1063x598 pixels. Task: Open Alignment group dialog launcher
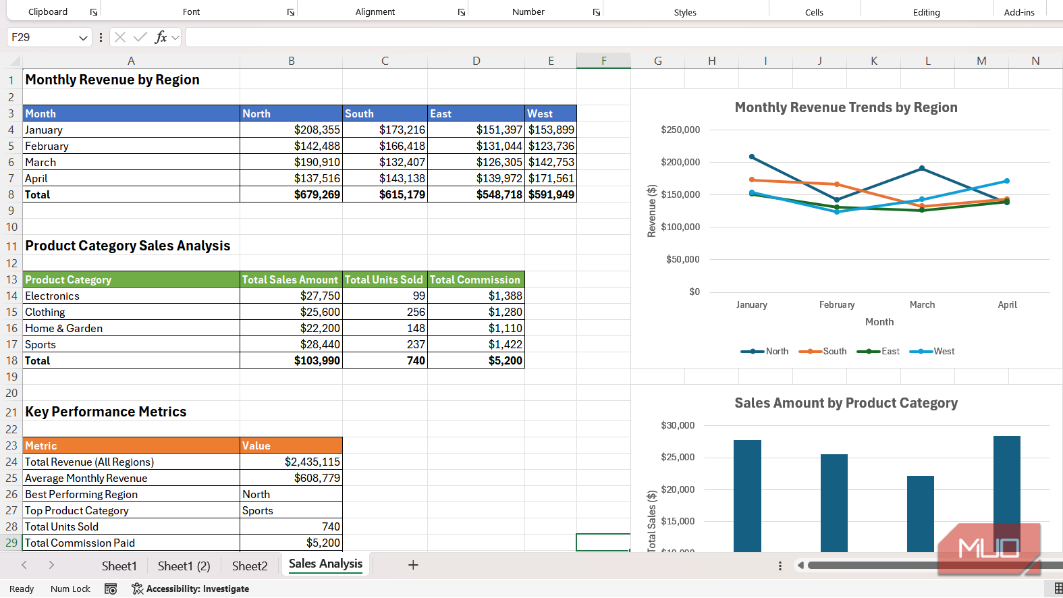[x=462, y=12]
